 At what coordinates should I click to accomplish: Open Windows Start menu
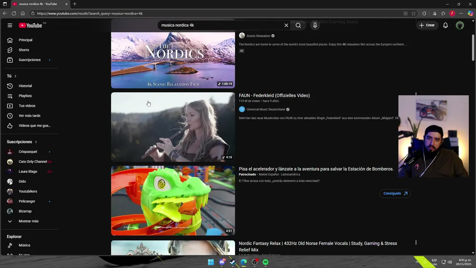click(211, 262)
